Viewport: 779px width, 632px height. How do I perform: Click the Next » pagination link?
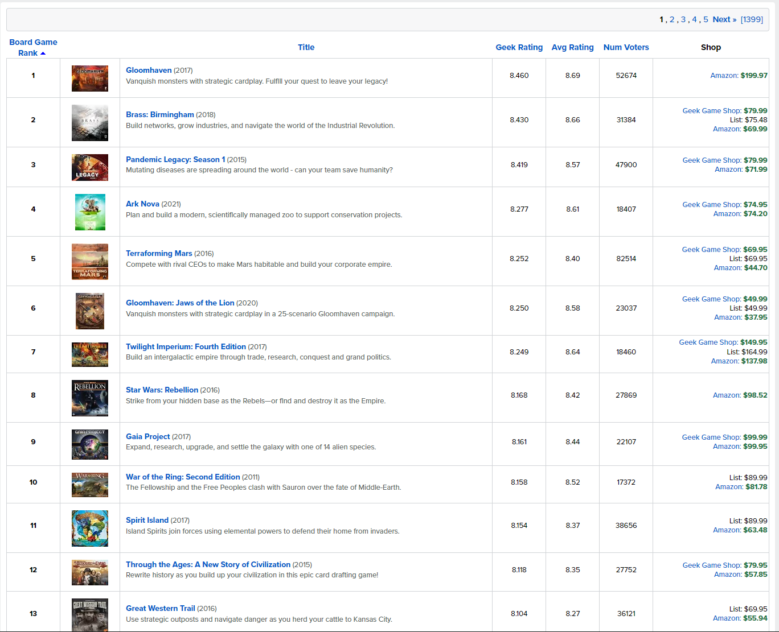tap(724, 19)
